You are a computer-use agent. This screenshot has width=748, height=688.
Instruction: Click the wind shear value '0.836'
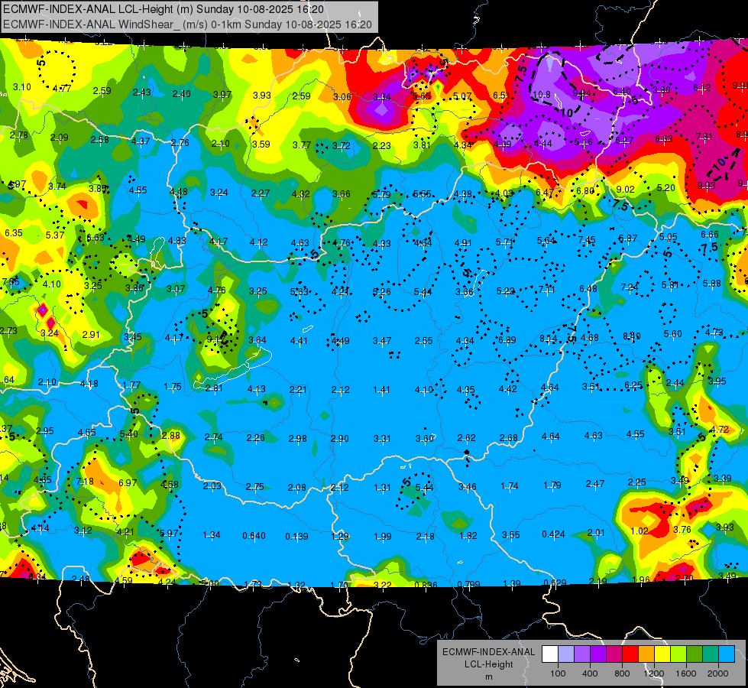pyautogui.click(x=426, y=585)
